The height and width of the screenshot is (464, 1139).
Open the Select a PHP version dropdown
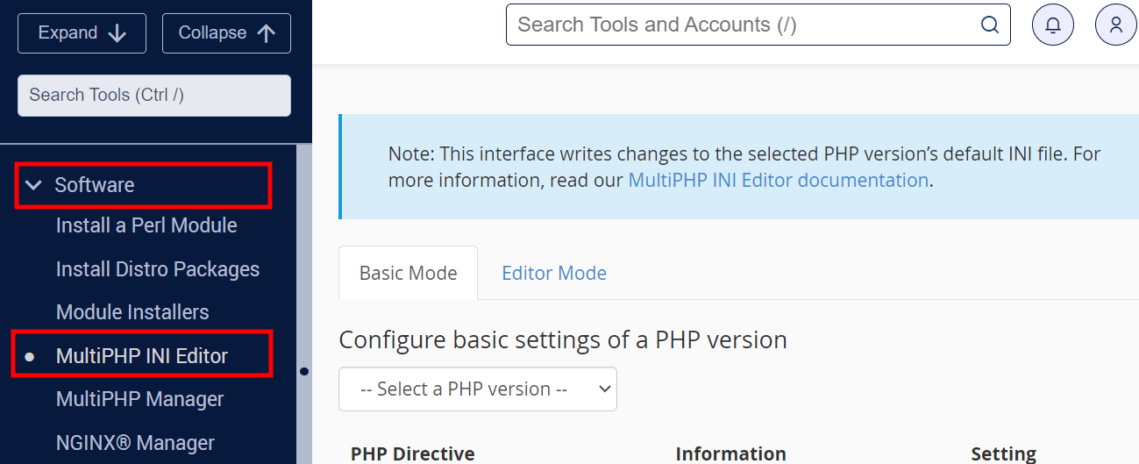[478, 389]
